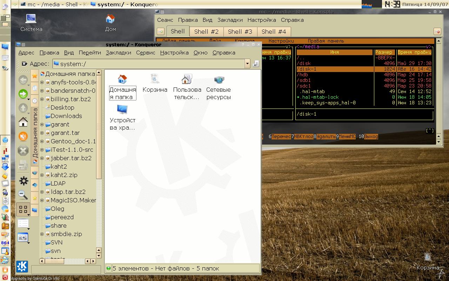Click the system:/ Konqueror taskbar button
This screenshot has height=281, width=449.
pyautogui.click(x=124, y=4)
